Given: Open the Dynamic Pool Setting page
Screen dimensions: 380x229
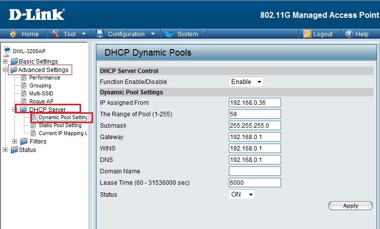Looking at the screenshot, I should (63, 117).
